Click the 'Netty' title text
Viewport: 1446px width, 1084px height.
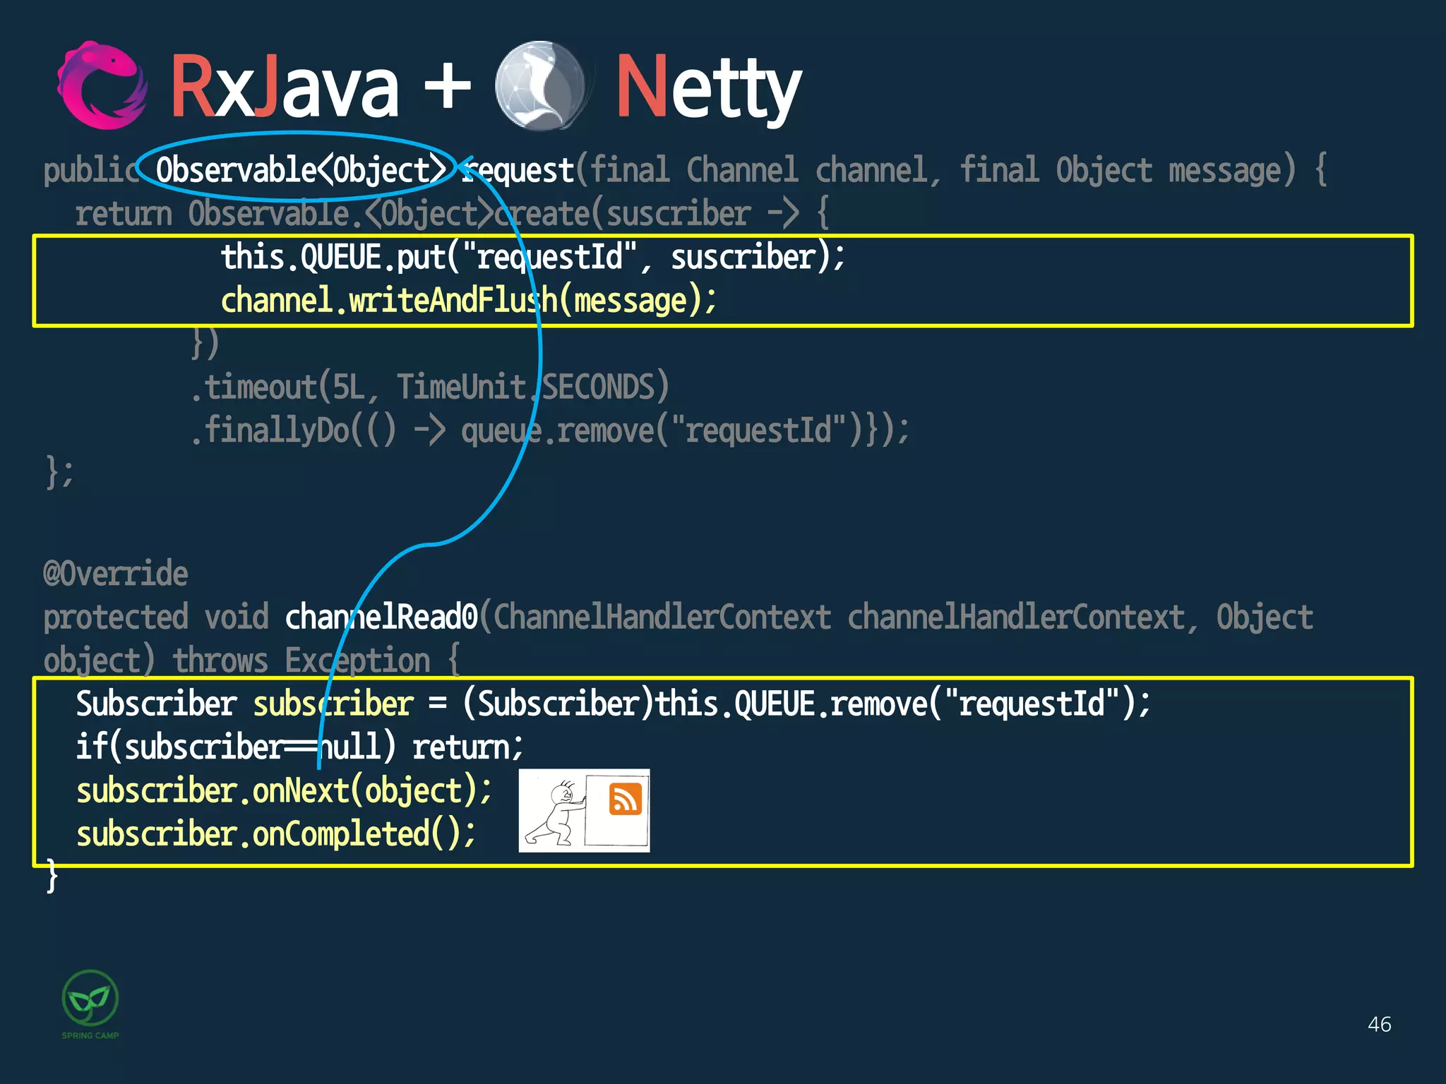[708, 90]
